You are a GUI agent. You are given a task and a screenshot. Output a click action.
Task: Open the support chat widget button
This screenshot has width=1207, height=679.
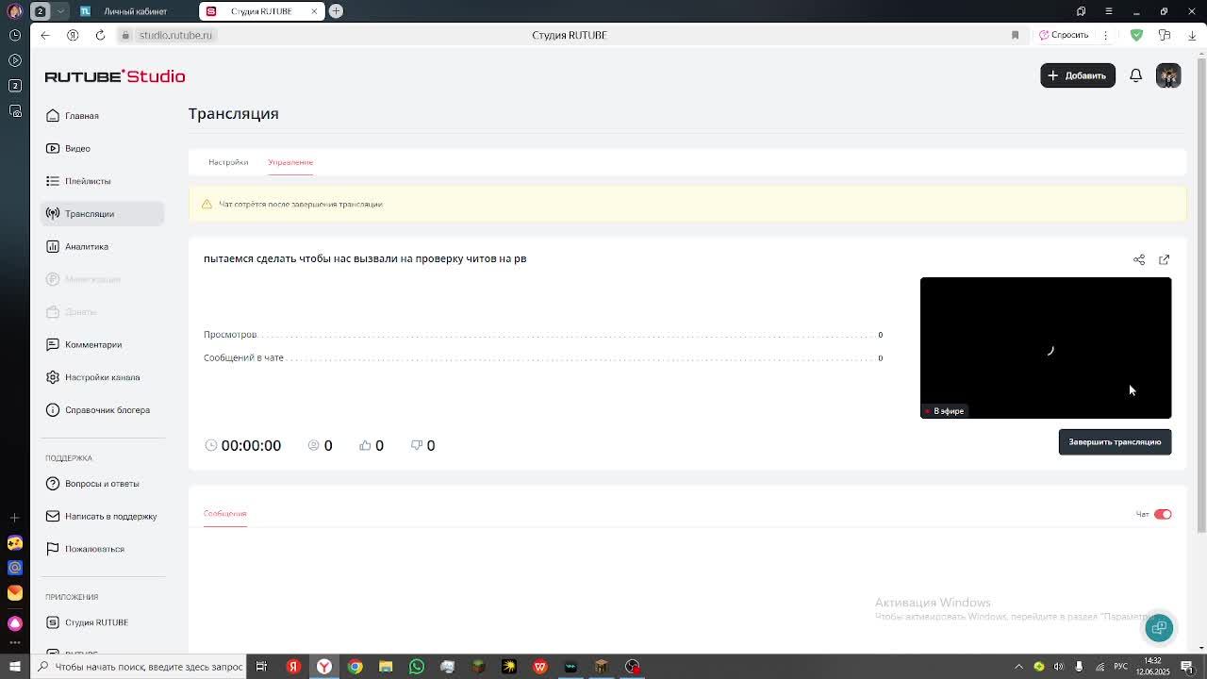point(1159,627)
